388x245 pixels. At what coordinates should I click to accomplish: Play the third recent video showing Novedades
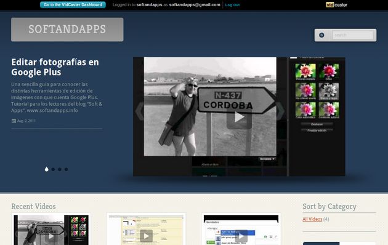[241, 236]
